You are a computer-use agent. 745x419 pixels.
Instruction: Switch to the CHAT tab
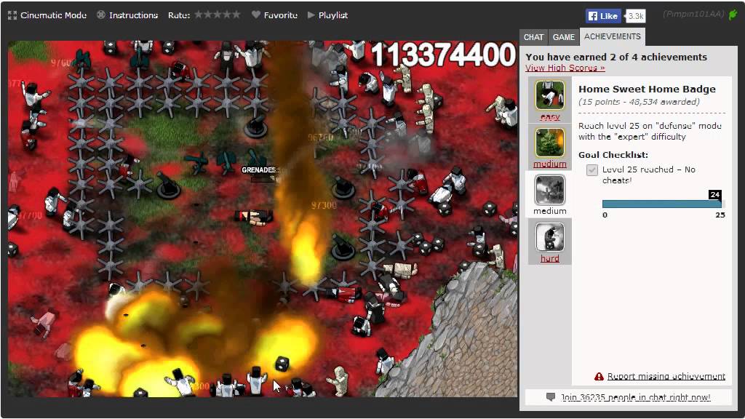click(x=533, y=37)
